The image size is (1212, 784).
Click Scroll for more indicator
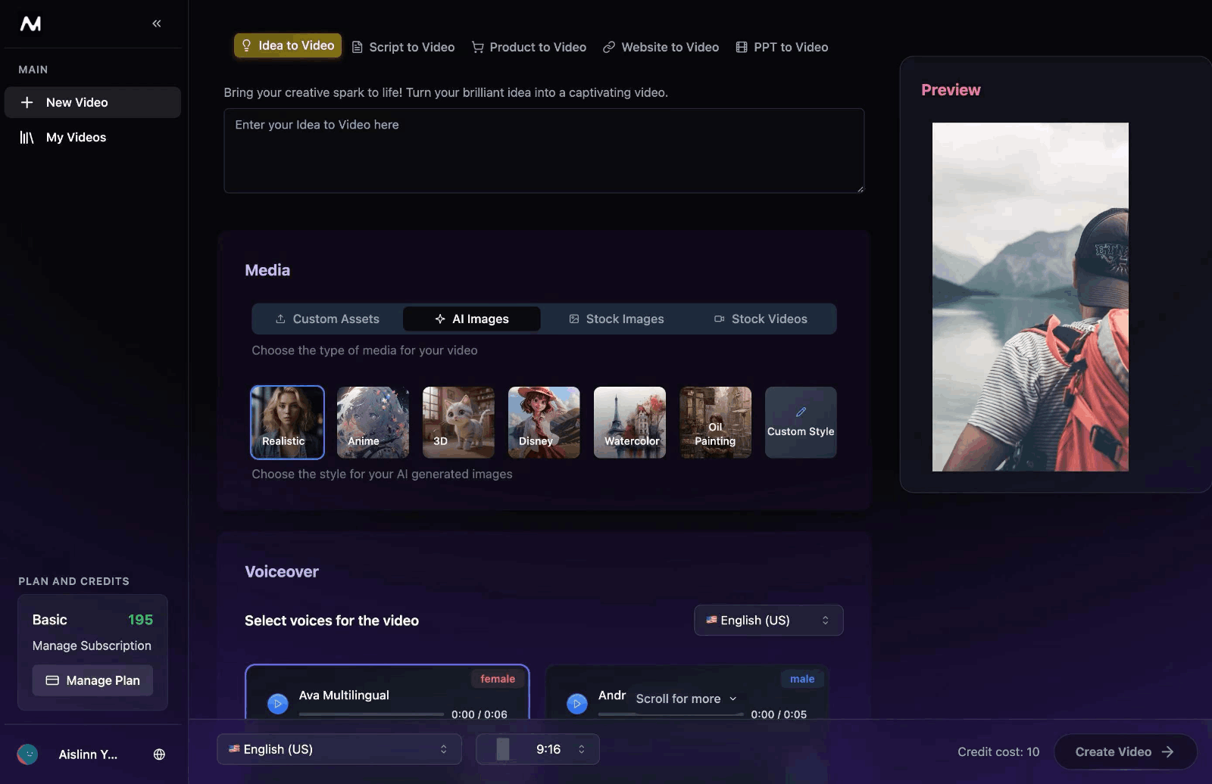686,698
